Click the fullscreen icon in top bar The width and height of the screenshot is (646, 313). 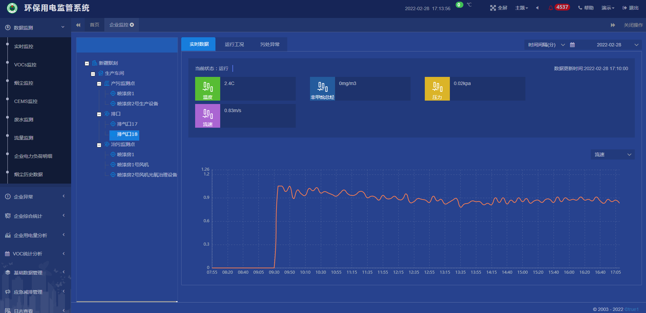tap(493, 8)
